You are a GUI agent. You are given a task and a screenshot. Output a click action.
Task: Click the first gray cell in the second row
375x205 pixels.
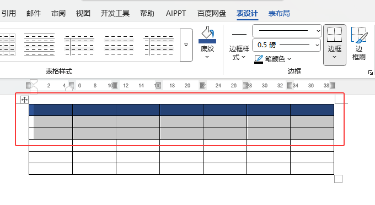[x=51, y=121]
